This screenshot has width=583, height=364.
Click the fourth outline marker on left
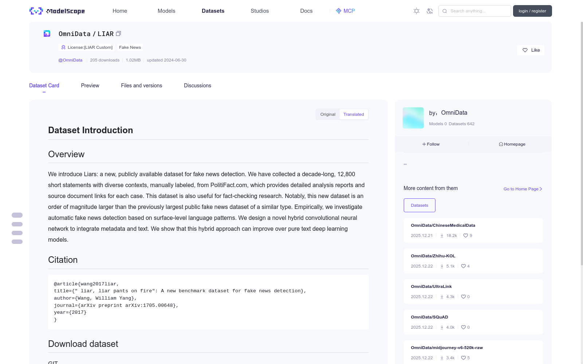point(17,242)
